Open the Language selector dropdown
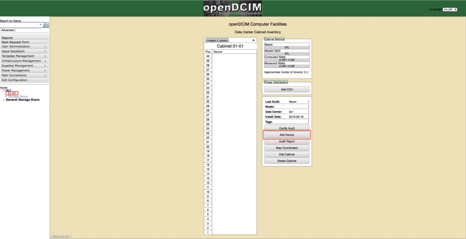The height and width of the screenshot is (239, 466). click(x=450, y=10)
